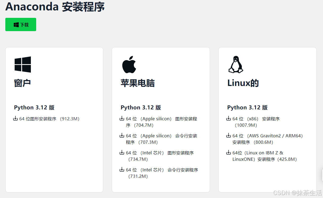
Task: Click download icon beside Apple silicon 命令行安装程序
Action: pos(122,135)
